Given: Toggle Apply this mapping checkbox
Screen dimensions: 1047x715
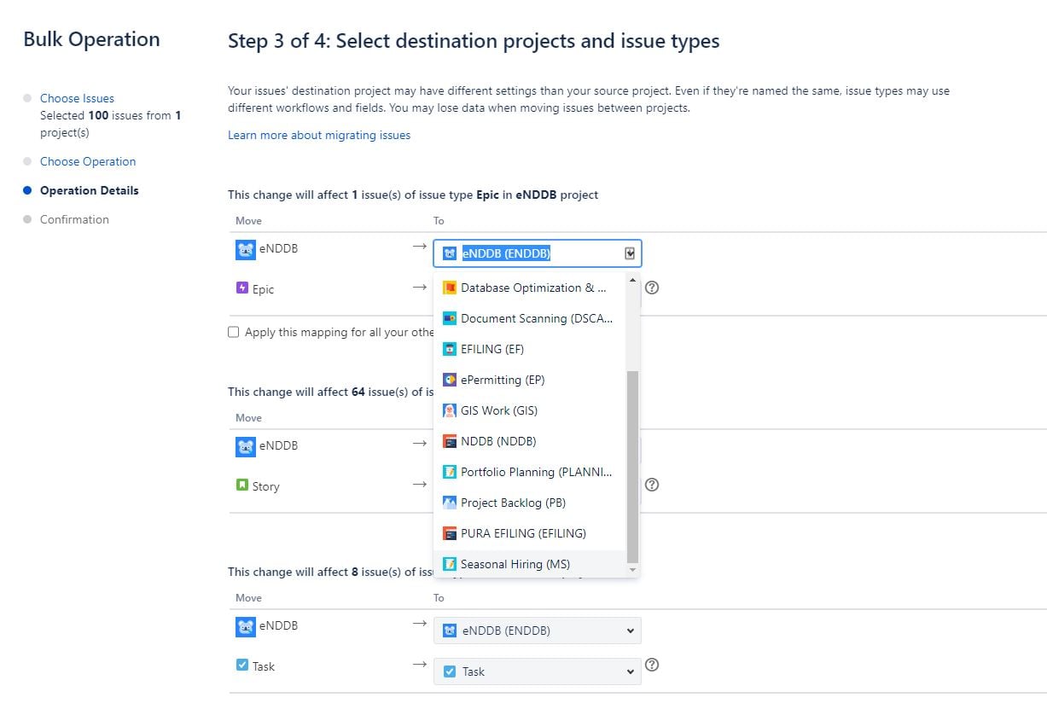Looking at the screenshot, I should [234, 332].
